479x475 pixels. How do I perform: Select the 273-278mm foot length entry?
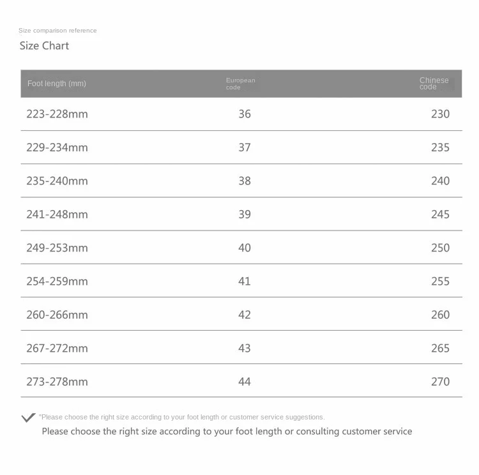57,382
